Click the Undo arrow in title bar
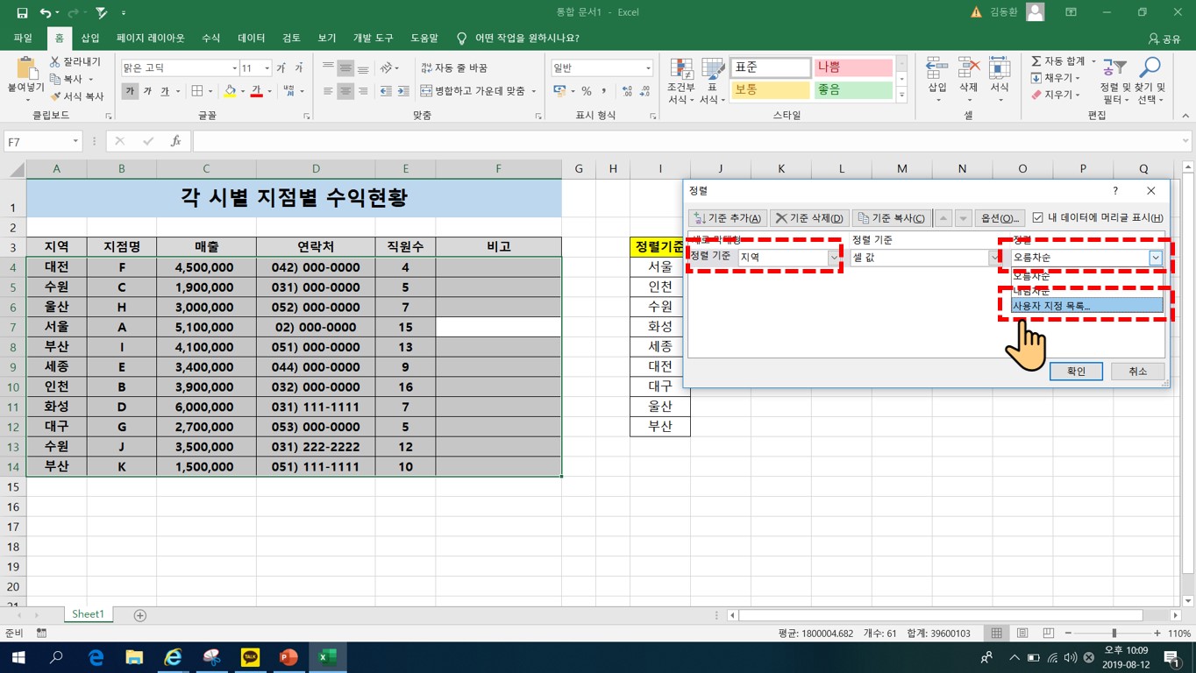 point(45,13)
